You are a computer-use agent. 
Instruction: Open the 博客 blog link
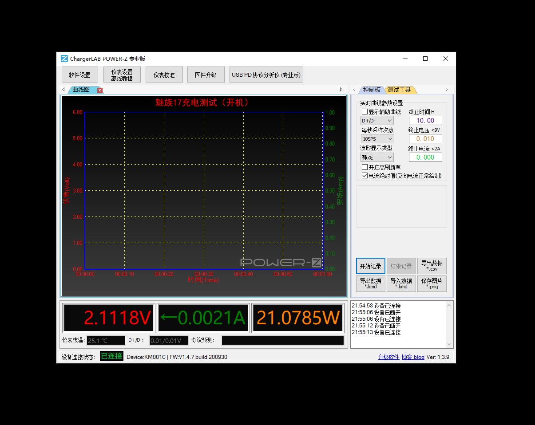(x=413, y=357)
